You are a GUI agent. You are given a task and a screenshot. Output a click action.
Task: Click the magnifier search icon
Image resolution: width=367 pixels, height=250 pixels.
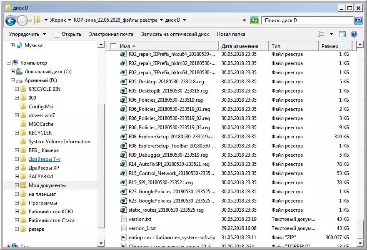click(x=358, y=20)
